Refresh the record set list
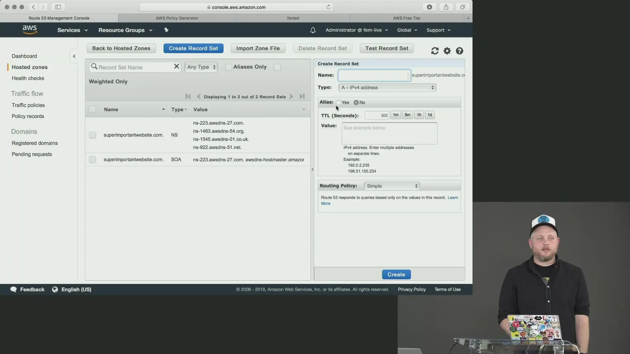This screenshot has width=630, height=354. coord(435,51)
